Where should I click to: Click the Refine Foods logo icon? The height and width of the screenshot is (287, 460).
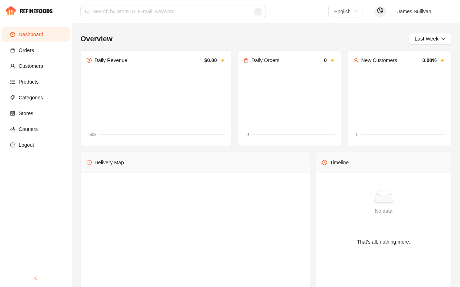point(11,11)
